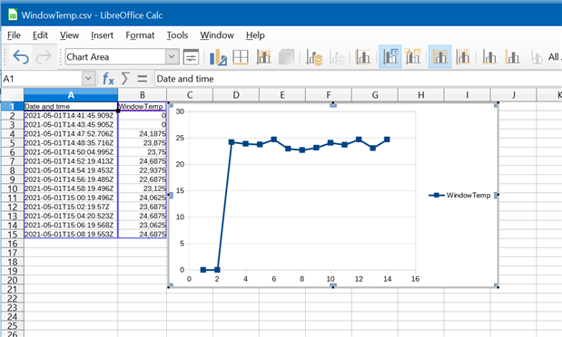Click the X-axis label 16 in chart
Viewport: 562px width, 337px height.
415,279
